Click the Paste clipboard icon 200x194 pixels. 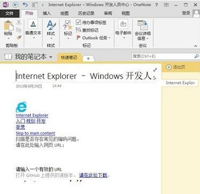pyautogui.click(x=9, y=26)
